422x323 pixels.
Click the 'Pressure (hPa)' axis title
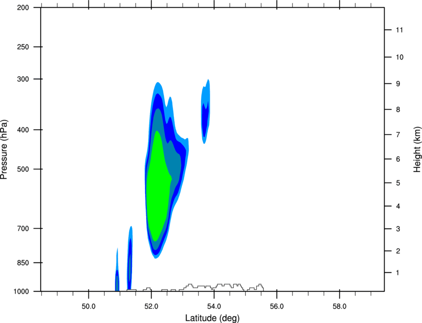(4, 150)
